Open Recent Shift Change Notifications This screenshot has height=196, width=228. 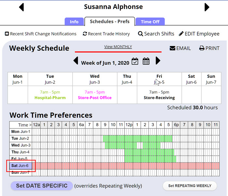(x=41, y=34)
